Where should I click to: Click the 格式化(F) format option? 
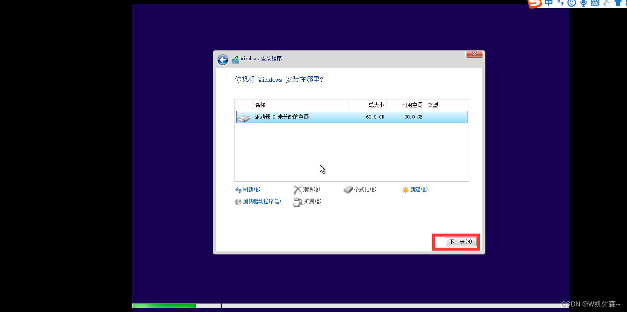tap(365, 190)
